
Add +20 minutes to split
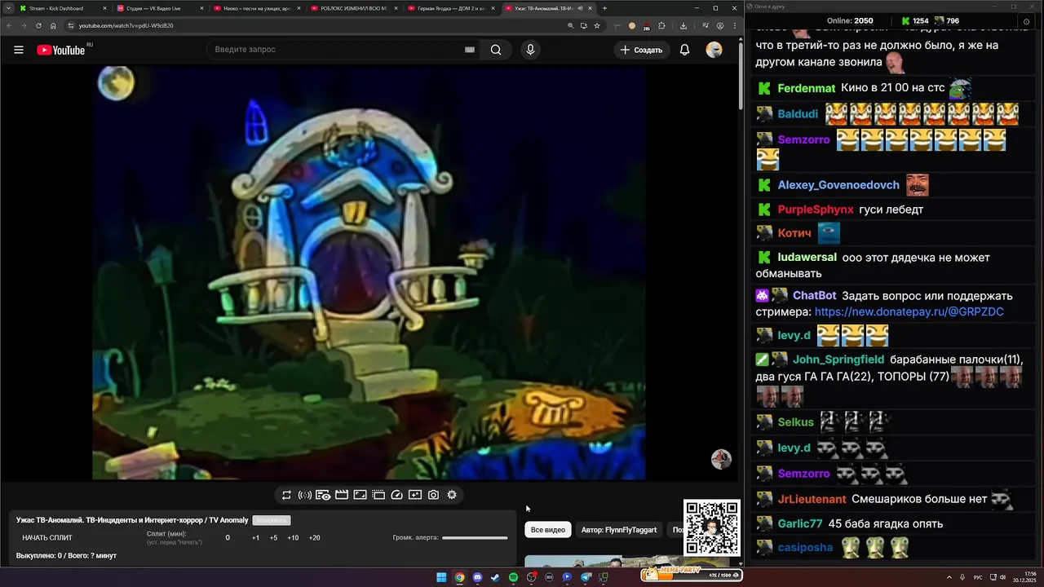[x=314, y=538]
